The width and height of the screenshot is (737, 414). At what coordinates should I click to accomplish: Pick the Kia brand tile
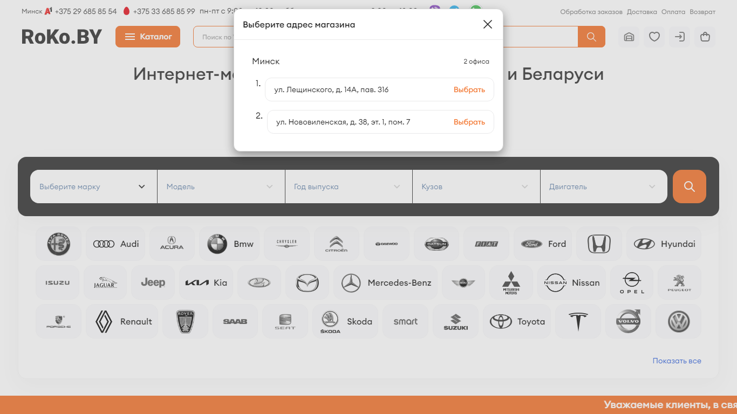pos(206,282)
